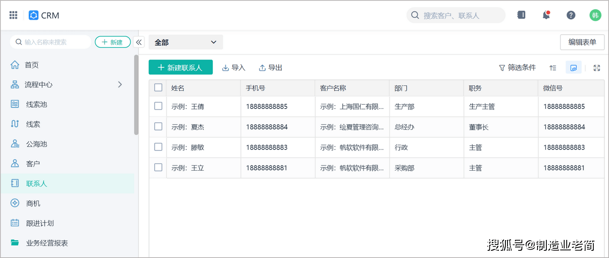Switch to the 客户 section in sidebar
The height and width of the screenshot is (258, 609).
pos(33,163)
